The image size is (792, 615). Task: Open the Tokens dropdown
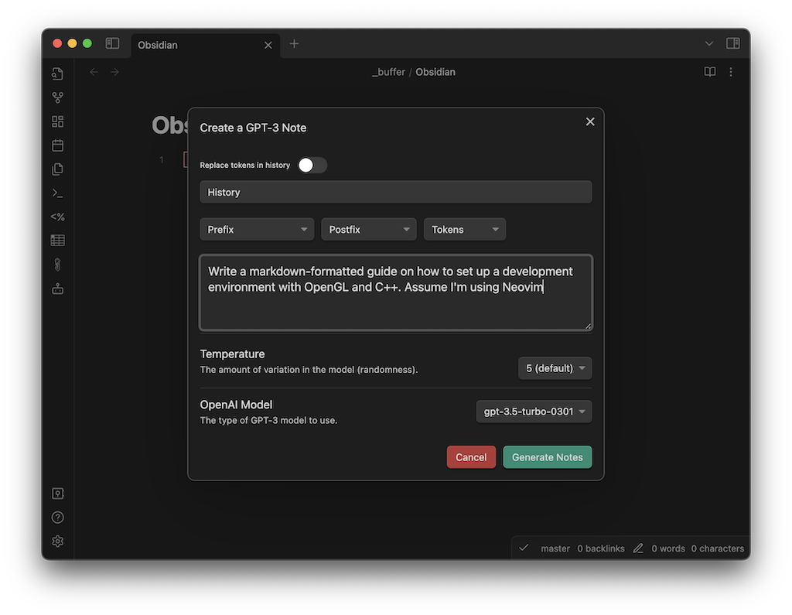click(465, 230)
